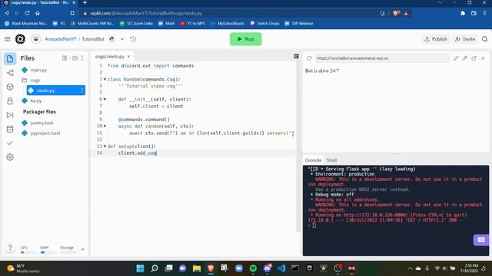Open Windows Start menu
The height and width of the screenshot is (276, 492).
pos(140,268)
